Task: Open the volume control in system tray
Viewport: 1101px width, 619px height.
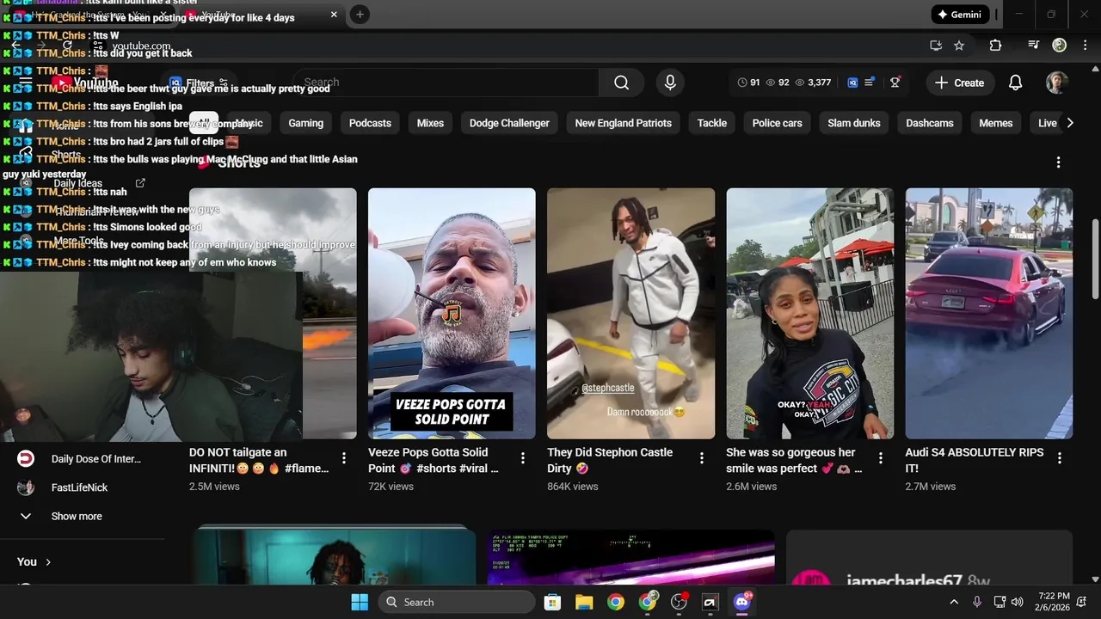Action: pos(1018,602)
